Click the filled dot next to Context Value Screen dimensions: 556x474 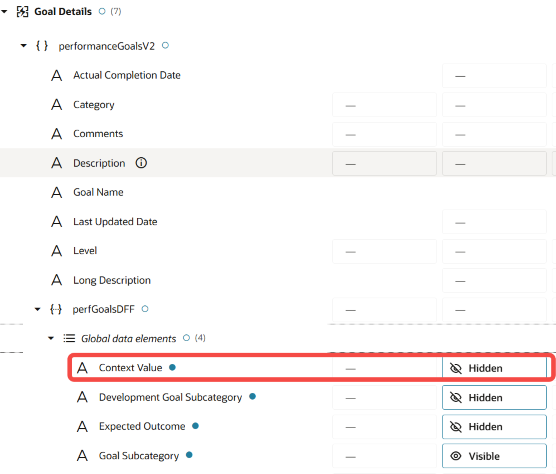(172, 367)
